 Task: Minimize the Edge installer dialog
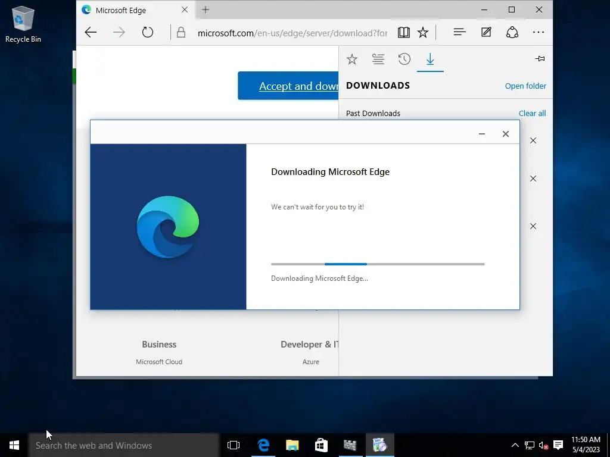point(481,134)
